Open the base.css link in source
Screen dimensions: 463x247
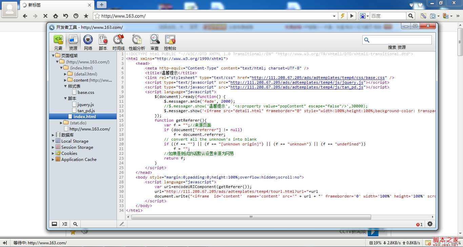(318, 78)
